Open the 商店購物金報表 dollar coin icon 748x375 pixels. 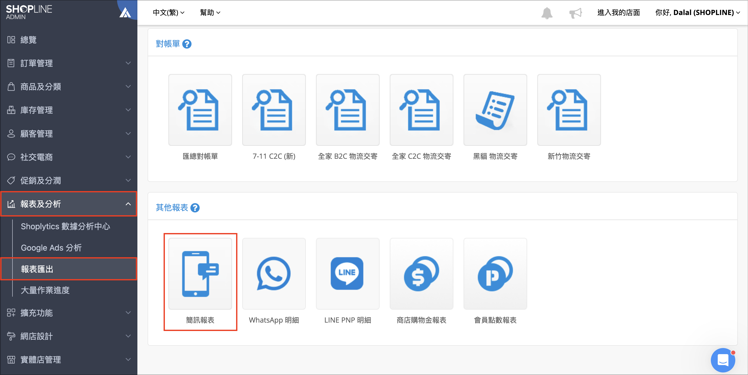[x=421, y=274]
